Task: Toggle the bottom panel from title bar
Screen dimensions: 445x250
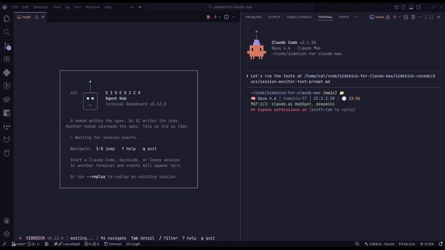Action: click(411, 7)
